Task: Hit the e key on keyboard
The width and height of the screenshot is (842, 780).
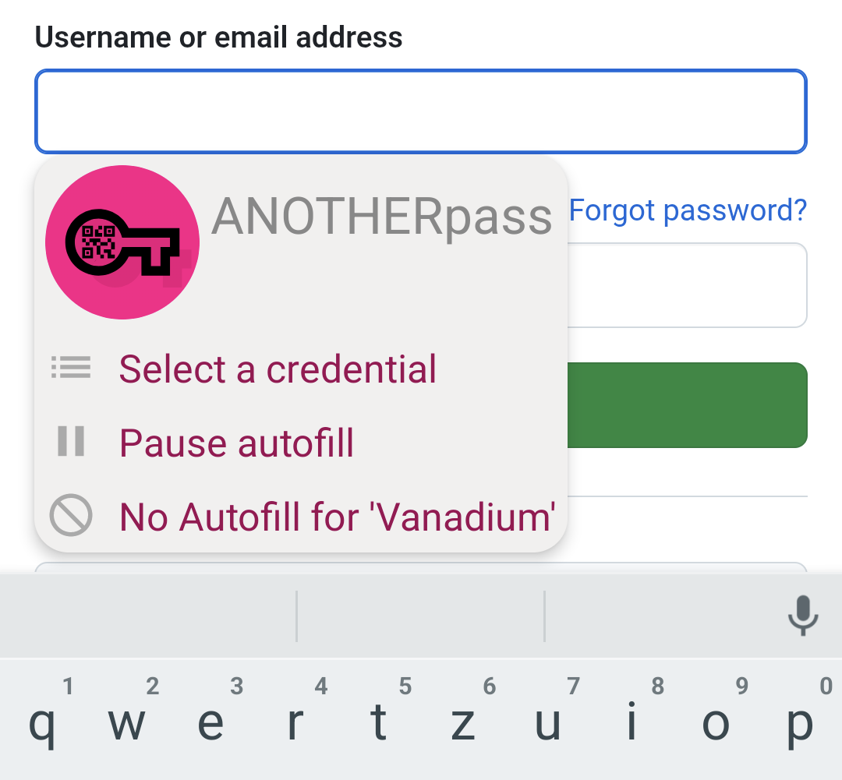Action: 210,722
